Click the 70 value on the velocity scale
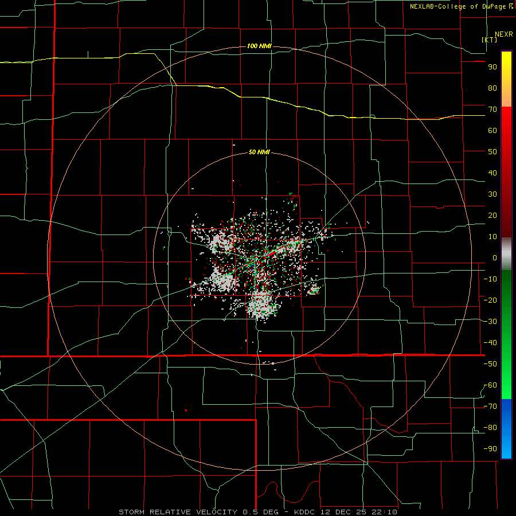 492,110
